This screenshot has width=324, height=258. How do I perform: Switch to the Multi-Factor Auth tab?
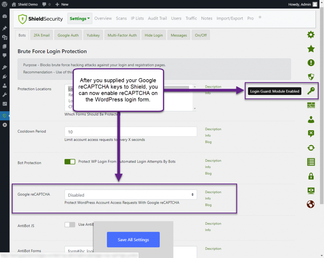tap(122, 35)
